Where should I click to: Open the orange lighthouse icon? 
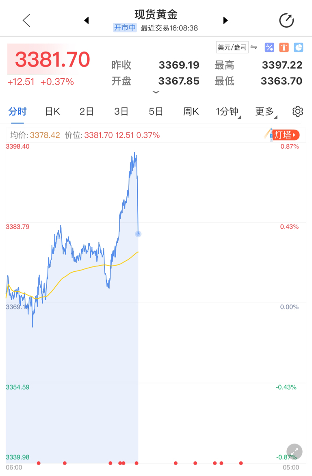(x=284, y=48)
